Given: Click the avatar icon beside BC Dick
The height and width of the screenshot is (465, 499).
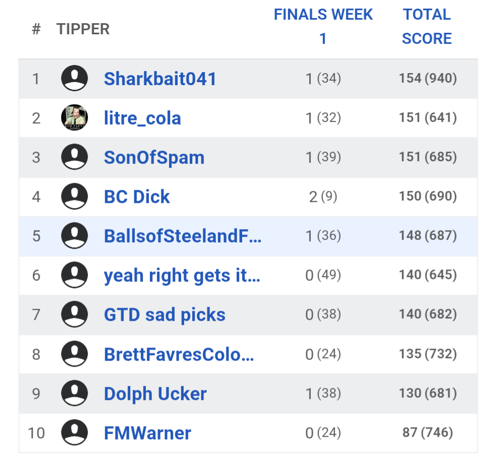Looking at the screenshot, I should click(74, 197).
